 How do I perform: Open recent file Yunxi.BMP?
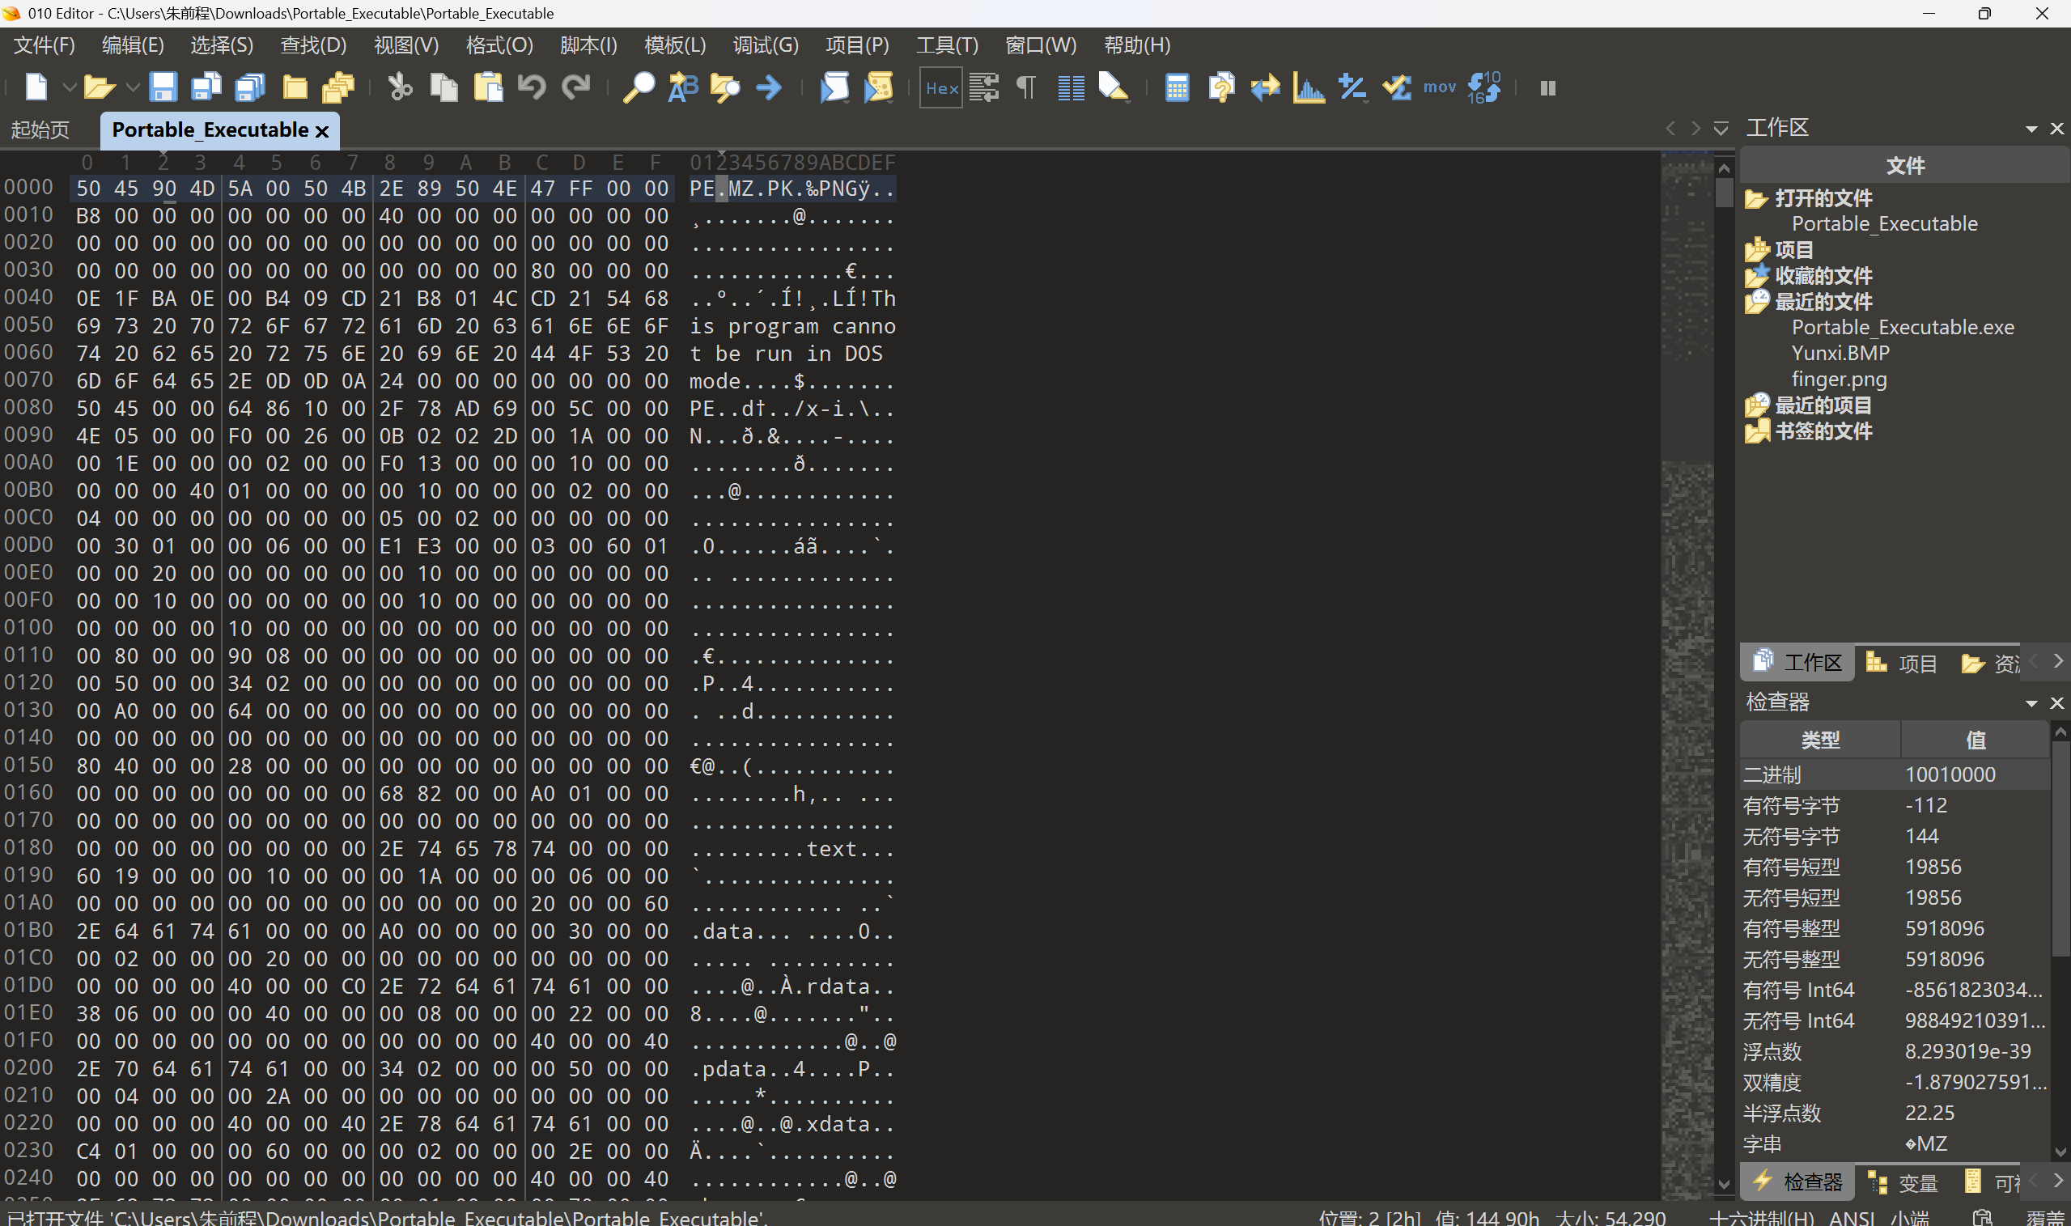1840,353
